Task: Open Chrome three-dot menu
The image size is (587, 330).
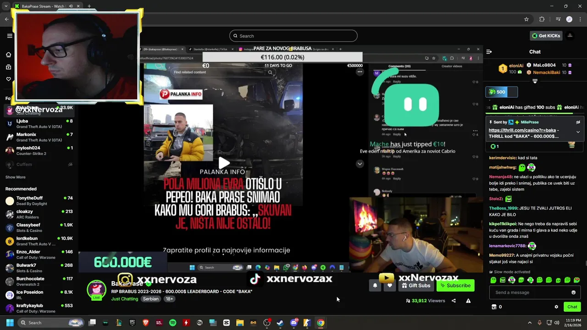Action: (580, 19)
